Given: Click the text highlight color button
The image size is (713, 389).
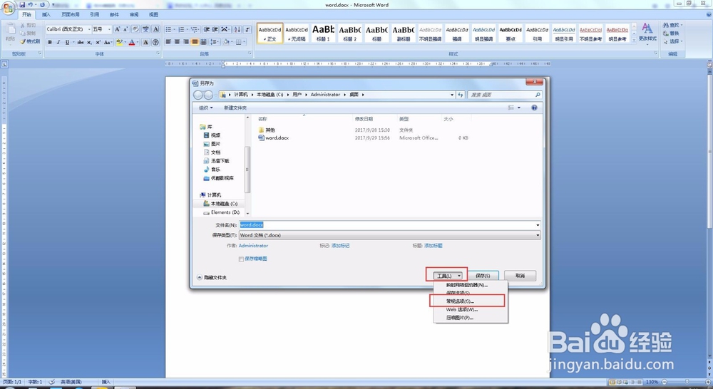Looking at the screenshot, I should pos(118,42).
